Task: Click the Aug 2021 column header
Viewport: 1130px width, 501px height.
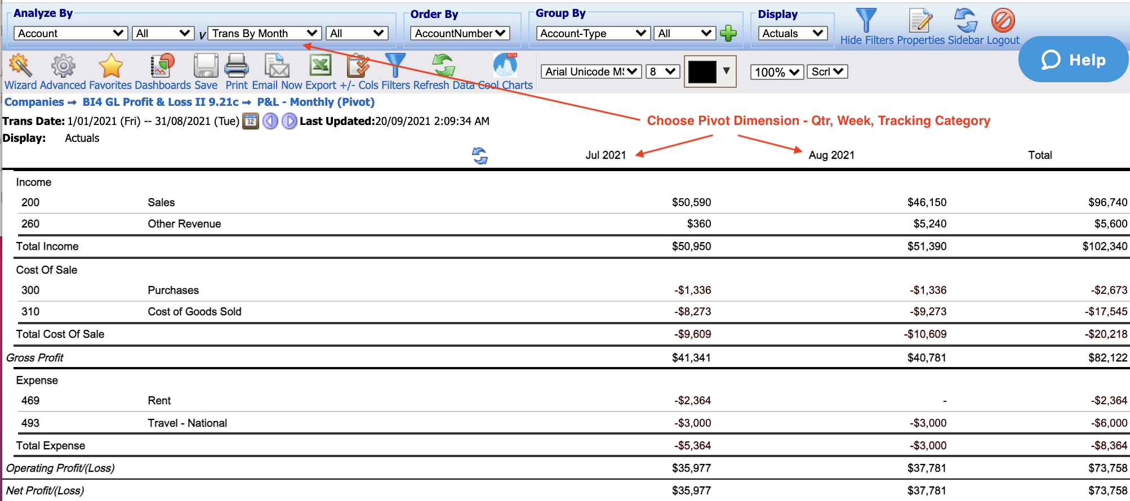Action: click(831, 155)
